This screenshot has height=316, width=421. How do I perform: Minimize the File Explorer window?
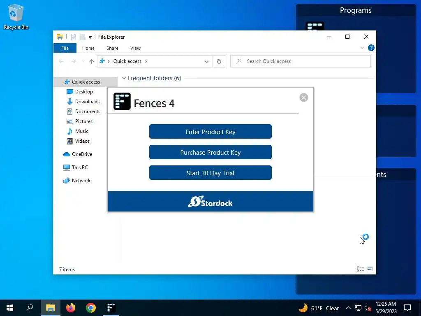329,37
